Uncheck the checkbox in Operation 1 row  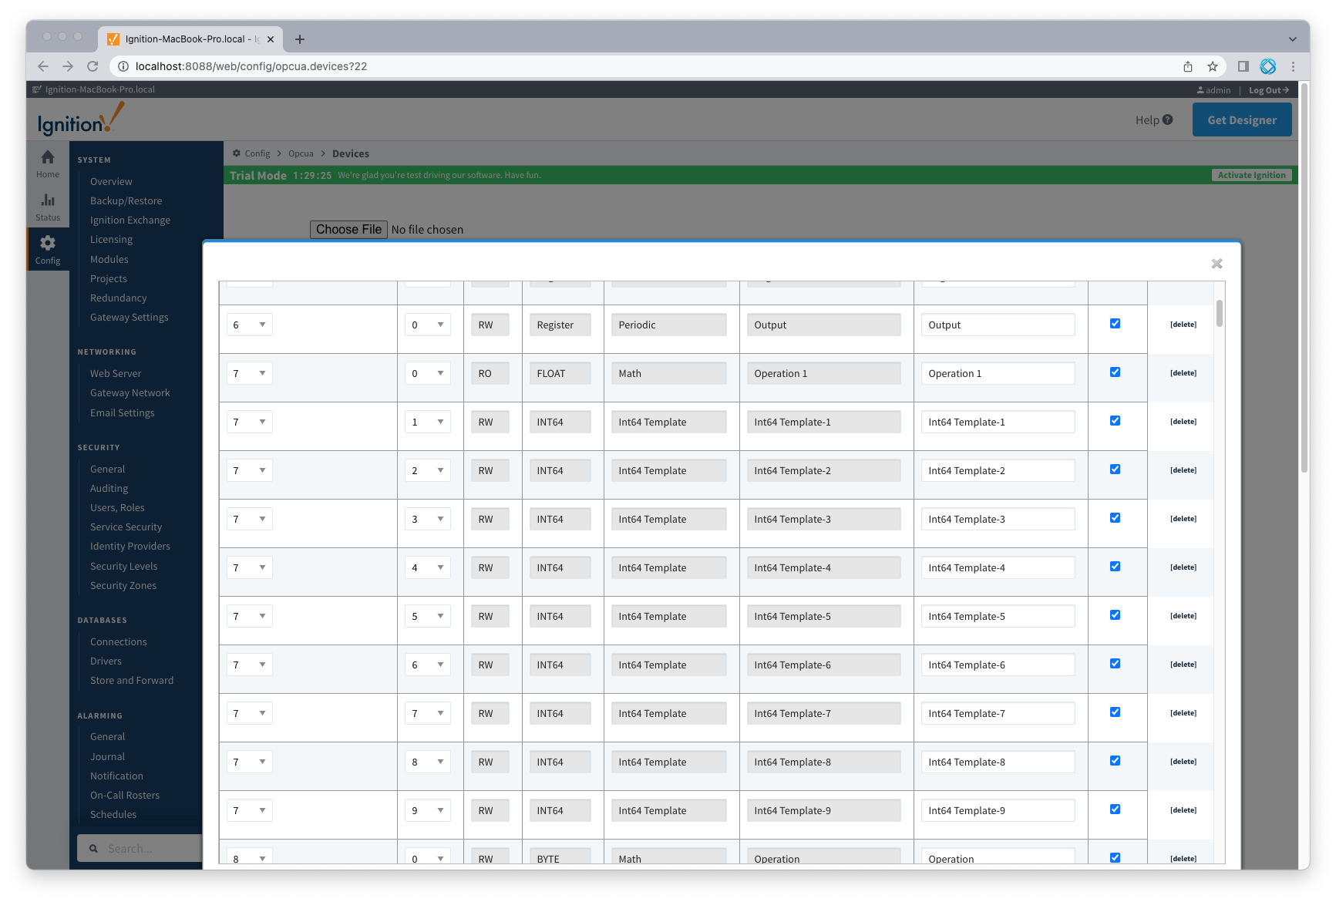(x=1115, y=372)
